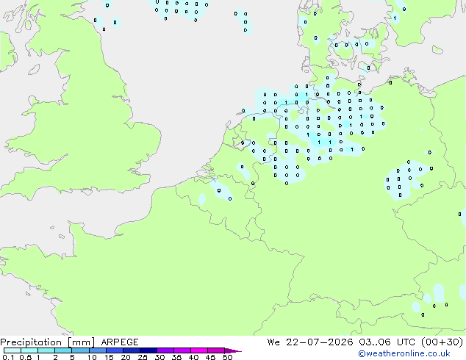Click the '[mm]' unit label
Image resolution: width=466 pixels, height=360 pixels.
[81, 342]
